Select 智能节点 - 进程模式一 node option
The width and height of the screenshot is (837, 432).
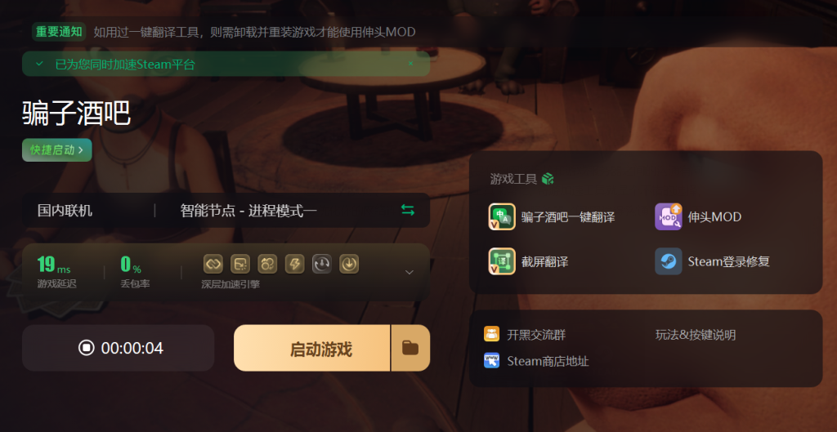[248, 211]
